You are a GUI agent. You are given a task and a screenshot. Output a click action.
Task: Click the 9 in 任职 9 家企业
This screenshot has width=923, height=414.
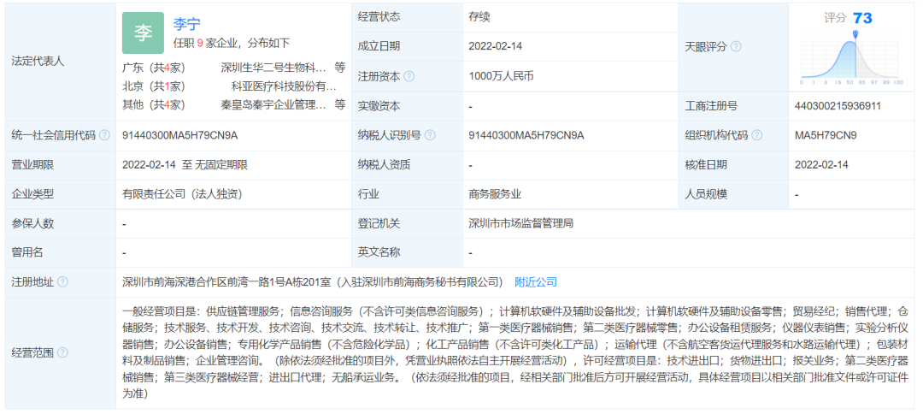click(200, 43)
